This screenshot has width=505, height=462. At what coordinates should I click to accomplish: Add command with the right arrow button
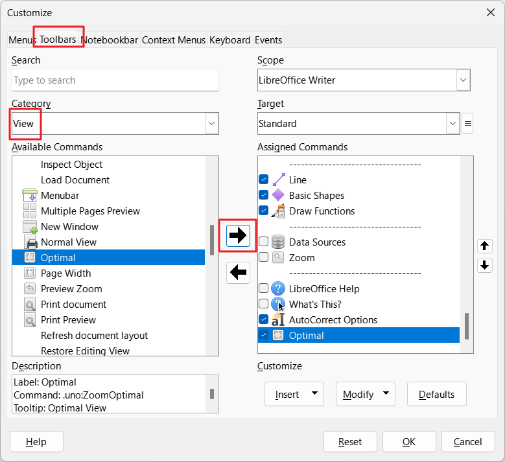tap(238, 236)
